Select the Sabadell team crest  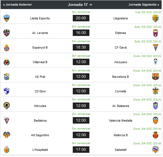pos(155,149)
